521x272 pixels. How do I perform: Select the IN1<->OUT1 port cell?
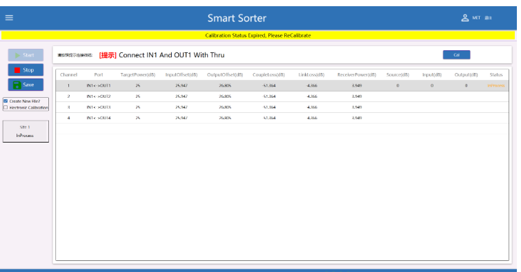pyautogui.click(x=99, y=85)
